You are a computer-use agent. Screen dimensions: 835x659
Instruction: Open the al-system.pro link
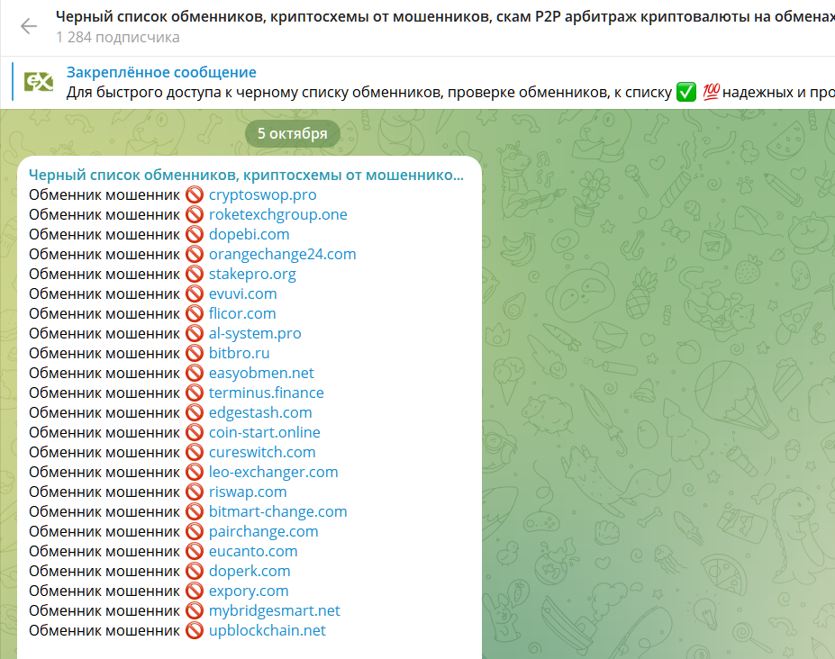[255, 333]
